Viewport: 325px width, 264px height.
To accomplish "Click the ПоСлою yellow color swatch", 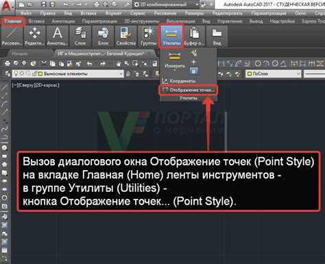I will coord(250,73).
